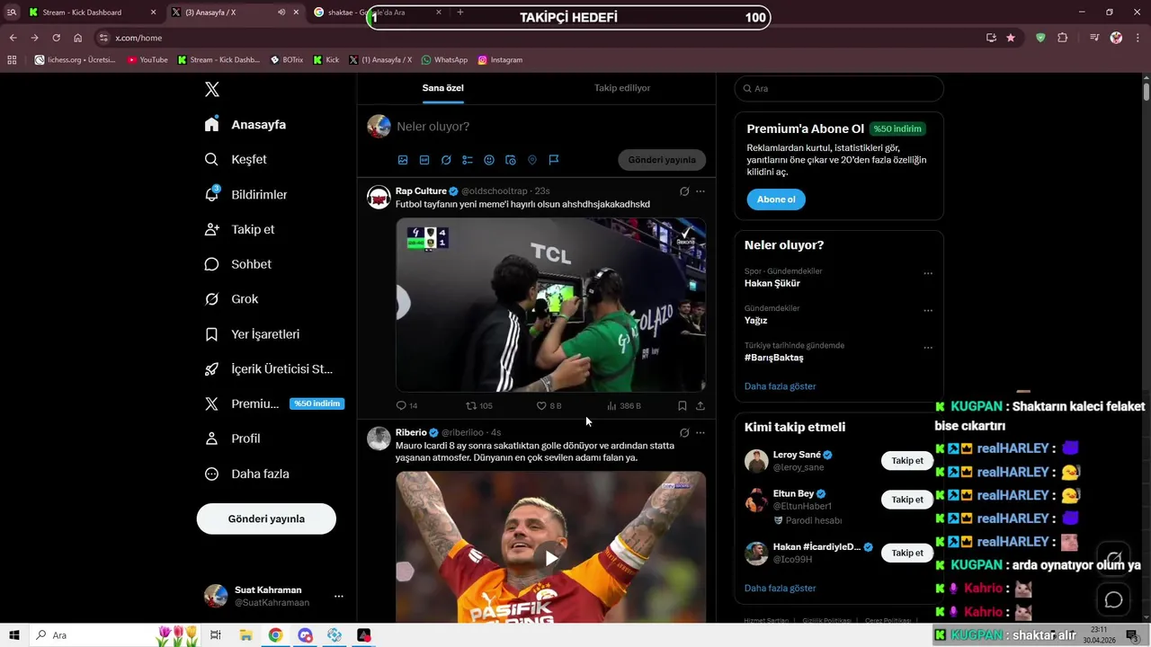Follow Eltun Bey with Takip et
The width and height of the screenshot is (1151, 647).
tap(907, 500)
